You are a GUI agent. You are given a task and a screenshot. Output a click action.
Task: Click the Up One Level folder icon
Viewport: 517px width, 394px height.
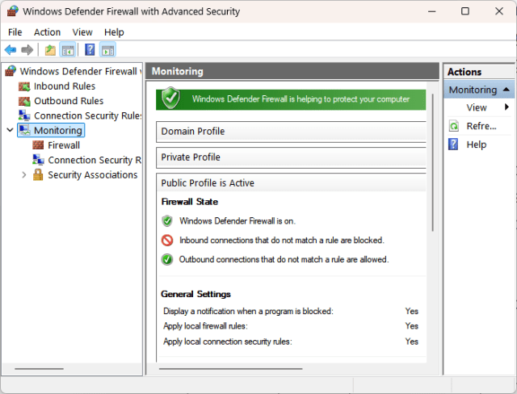tap(51, 50)
